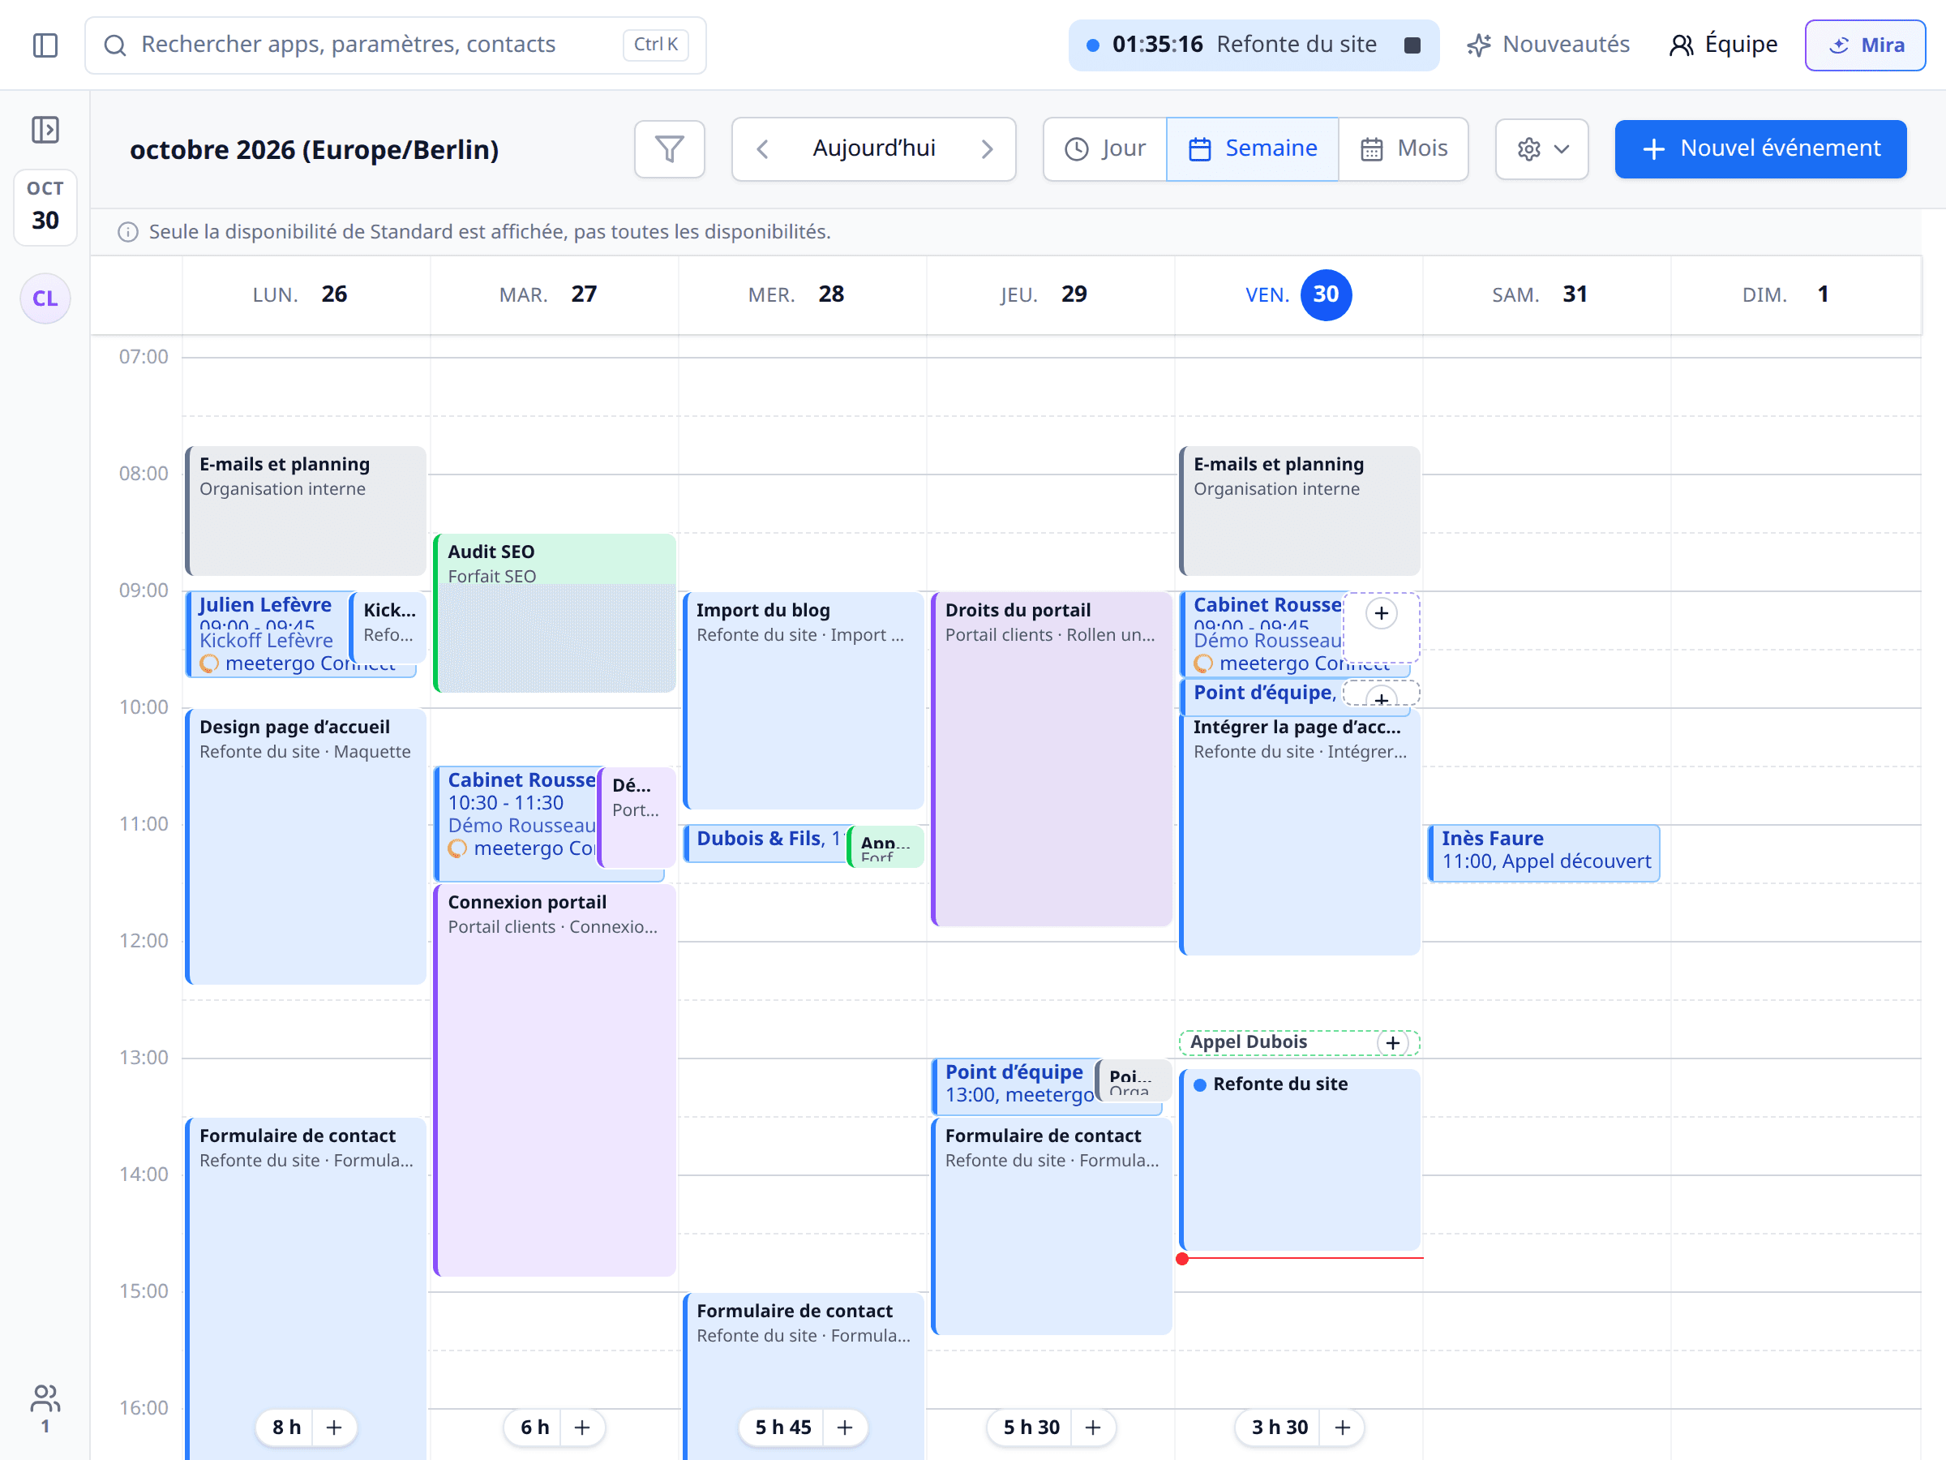The image size is (1946, 1460).
Task: Add time entry to Tuesday 6 h total
Action: [582, 1427]
